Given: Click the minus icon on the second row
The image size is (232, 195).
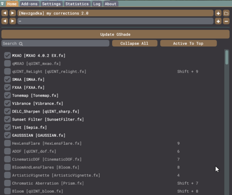Looking at the screenshot, I should [226, 21].
